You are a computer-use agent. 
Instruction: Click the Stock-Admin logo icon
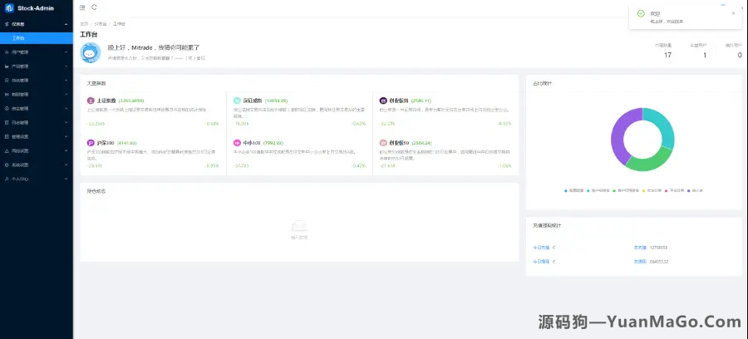click(9, 7)
